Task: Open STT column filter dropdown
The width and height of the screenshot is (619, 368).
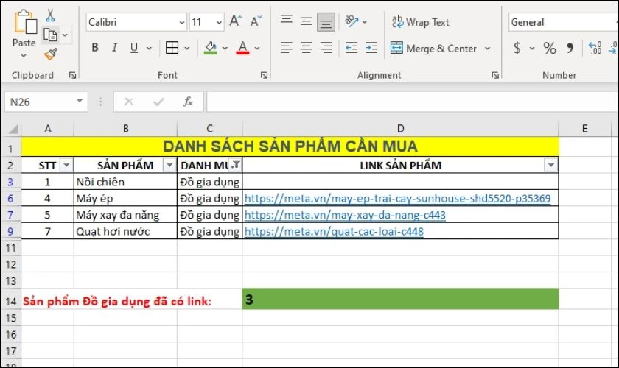Action: click(66, 166)
